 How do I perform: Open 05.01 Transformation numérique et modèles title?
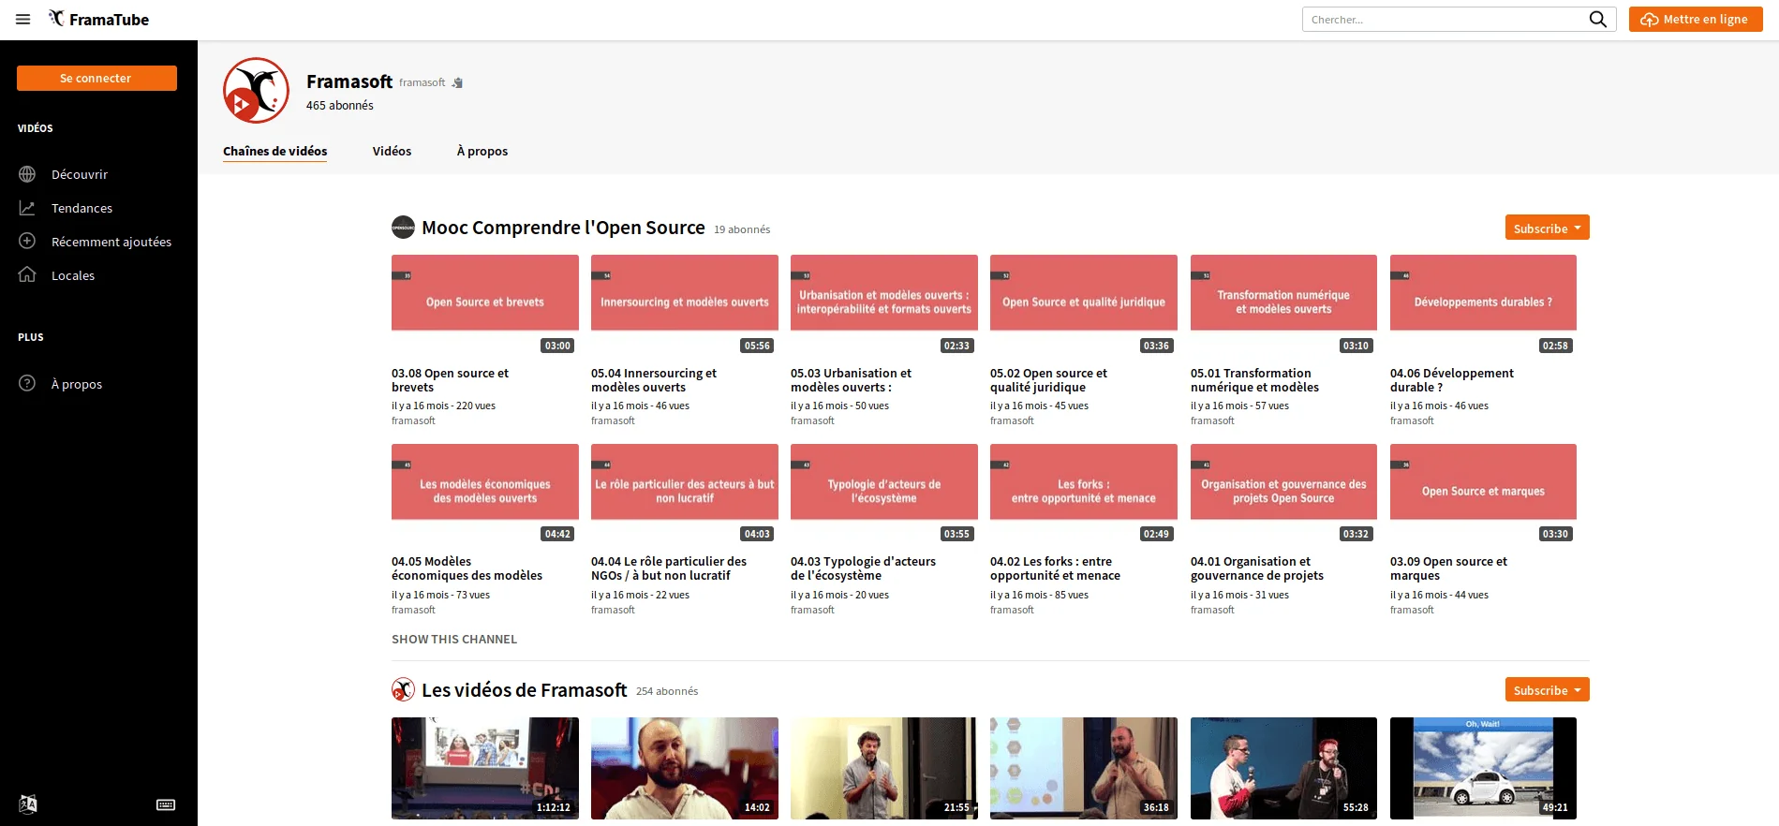tap(1254, 380)
